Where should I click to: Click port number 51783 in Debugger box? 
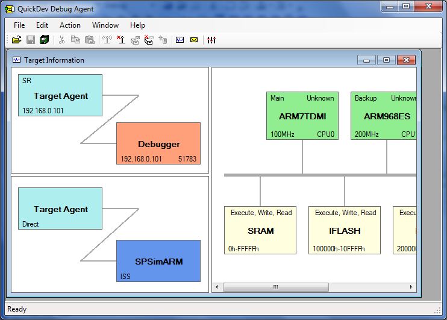click(x=187, y=159)
